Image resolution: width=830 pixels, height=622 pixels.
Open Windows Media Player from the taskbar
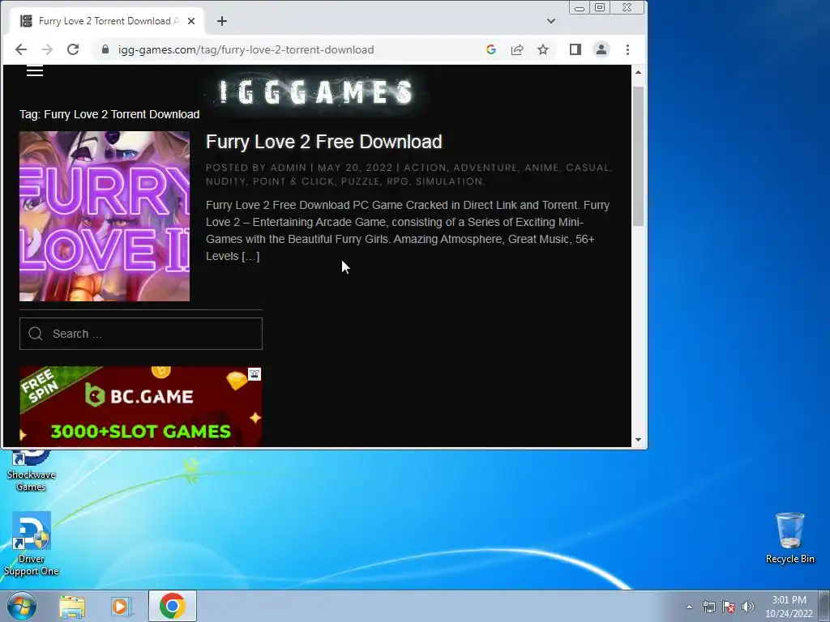coord(122,606)
